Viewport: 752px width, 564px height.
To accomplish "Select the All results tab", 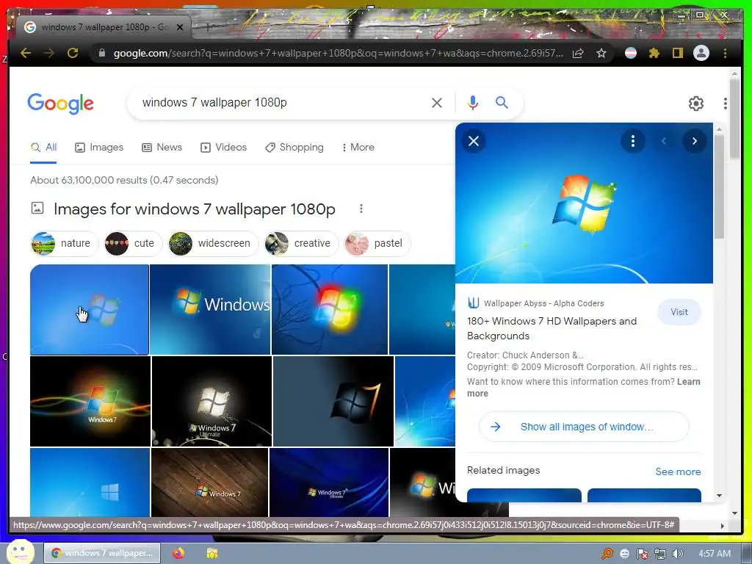I will click(43, 147).
